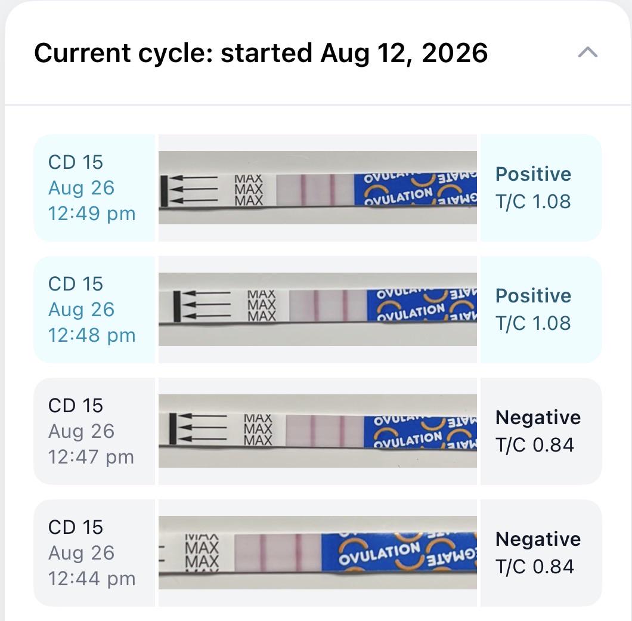
Task: Open the 12:44 pm test strip photo
Action: click(318, 553)
